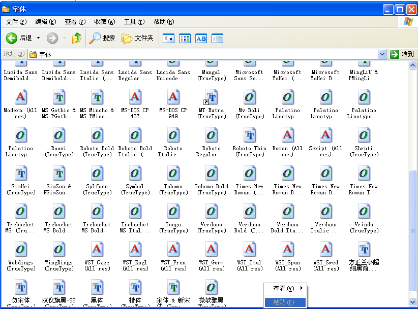Select the Tahoma (TrueType) font icon
The width and height of the screenshot is (418, 309).
(x=173, y=174)
